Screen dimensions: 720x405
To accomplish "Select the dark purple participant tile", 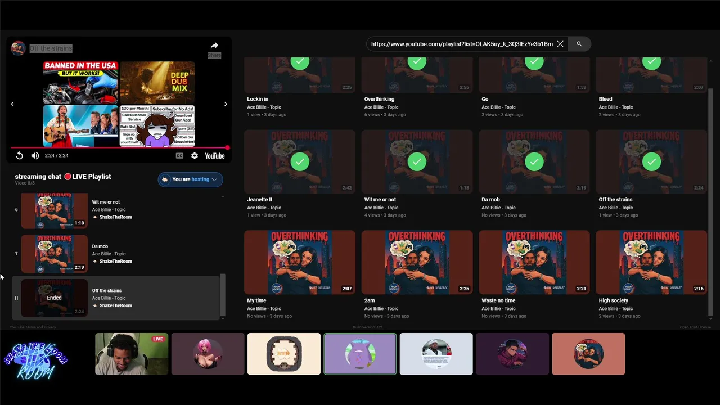I will coord(512,354).
